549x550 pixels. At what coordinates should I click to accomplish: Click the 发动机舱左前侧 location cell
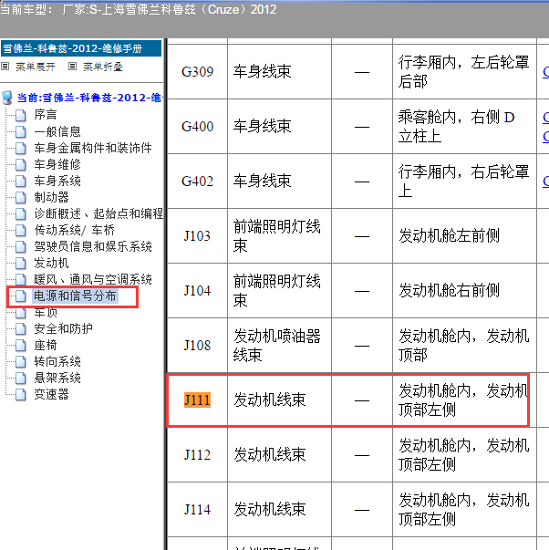(464, 235)
